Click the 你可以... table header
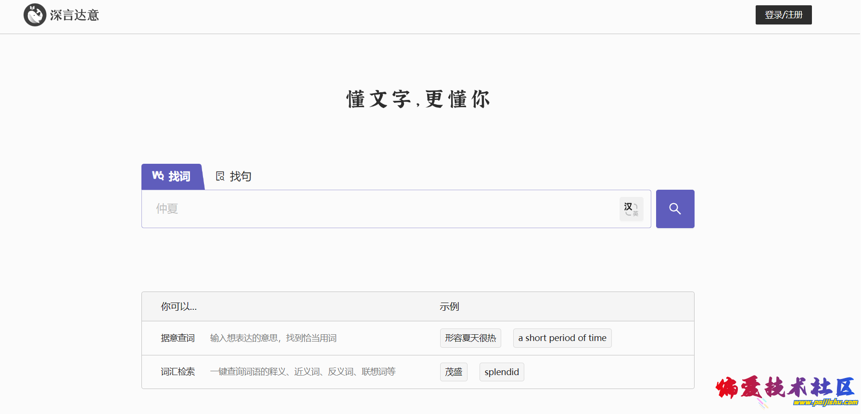Viewport: 861px width, 414px height. 178,306
